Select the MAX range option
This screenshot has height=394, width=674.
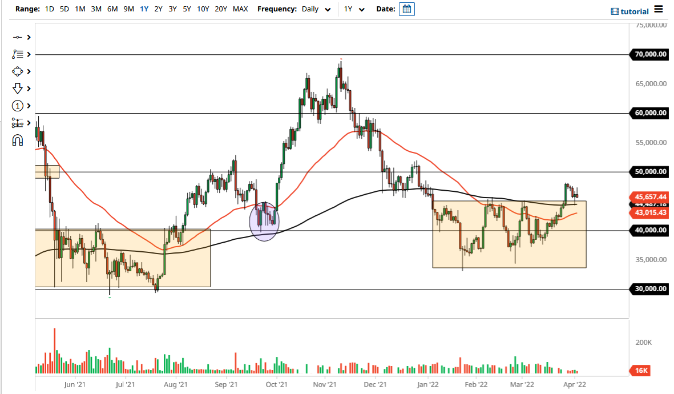241,9
